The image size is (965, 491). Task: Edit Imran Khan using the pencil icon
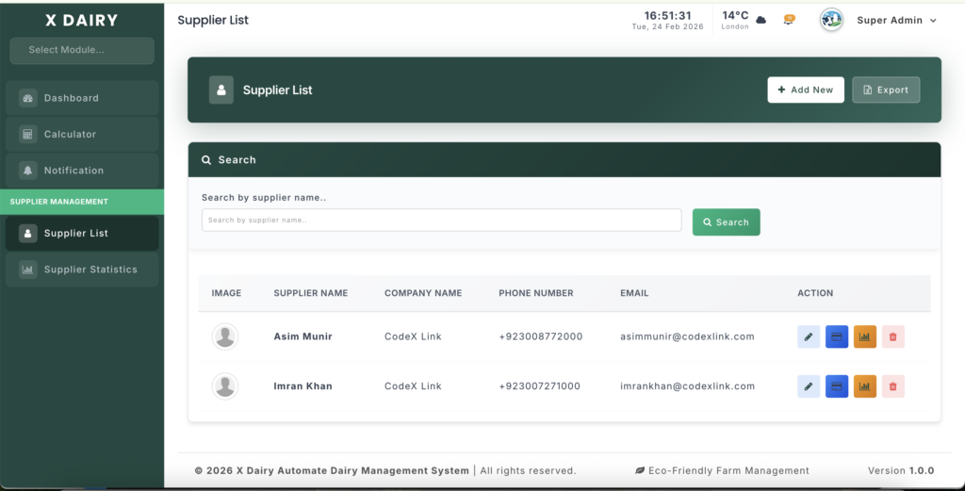point(809,386)
